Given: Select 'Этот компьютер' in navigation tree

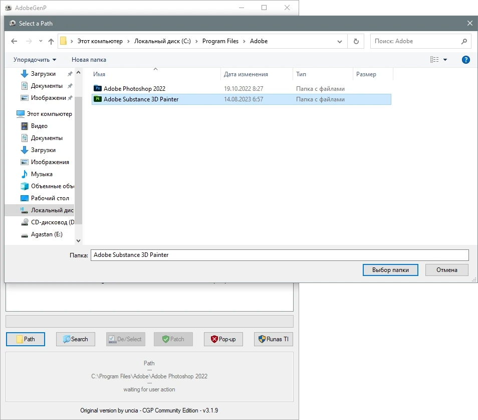Looking at the screenshot, I should tap(49, 114).
